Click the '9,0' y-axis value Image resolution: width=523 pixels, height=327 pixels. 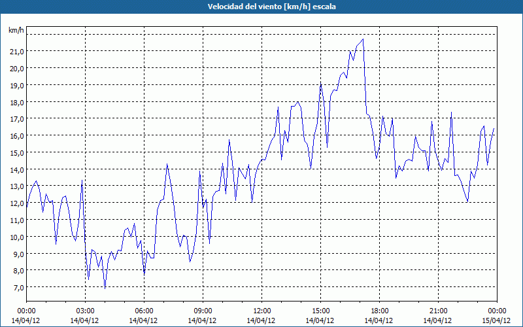(19, 254)
